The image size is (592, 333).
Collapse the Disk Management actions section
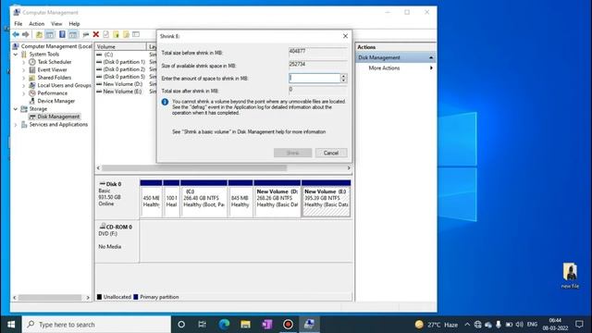431,57
